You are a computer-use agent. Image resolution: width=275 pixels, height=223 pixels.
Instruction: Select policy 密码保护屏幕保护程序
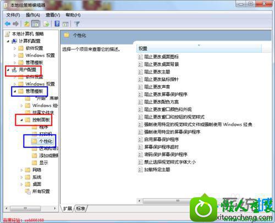[x=166, y=154]
